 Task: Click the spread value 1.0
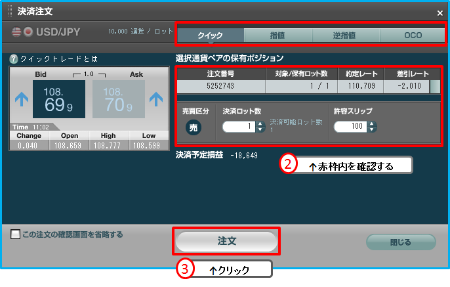pyautogui.click(x=89, y=74)
